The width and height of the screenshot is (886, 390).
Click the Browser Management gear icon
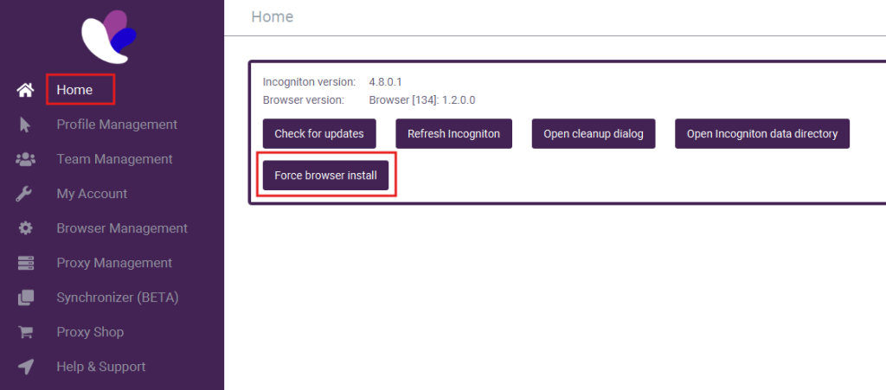(26, 228)
